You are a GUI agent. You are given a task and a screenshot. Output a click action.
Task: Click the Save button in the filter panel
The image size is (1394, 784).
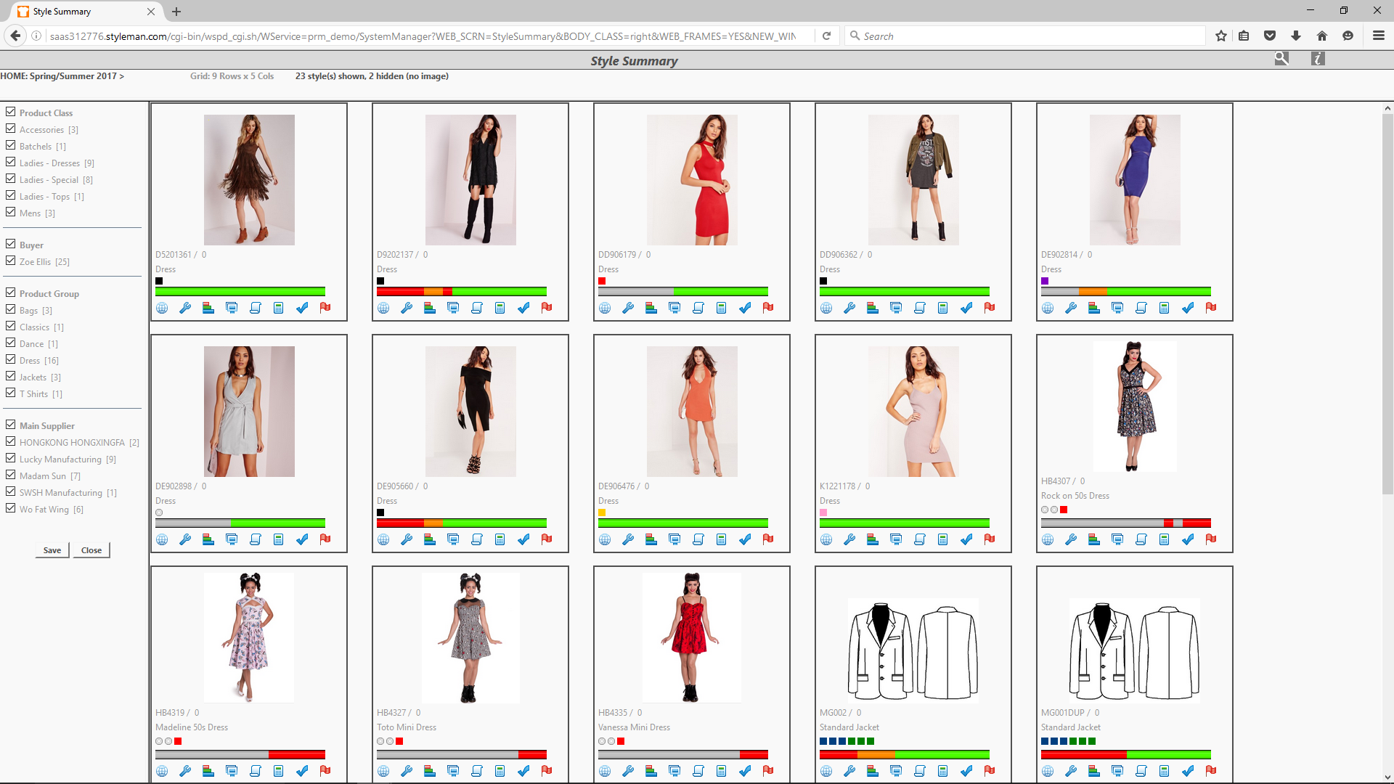coord(51,550)
